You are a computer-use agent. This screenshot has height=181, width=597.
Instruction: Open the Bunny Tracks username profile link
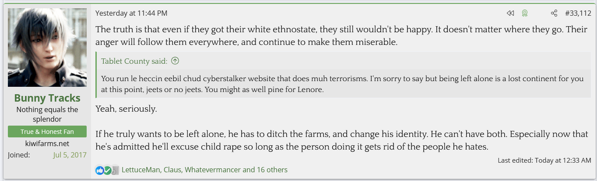(47, 98)
